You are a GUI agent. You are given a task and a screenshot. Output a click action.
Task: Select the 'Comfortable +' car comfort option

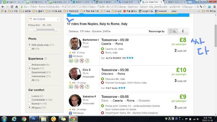30,100
